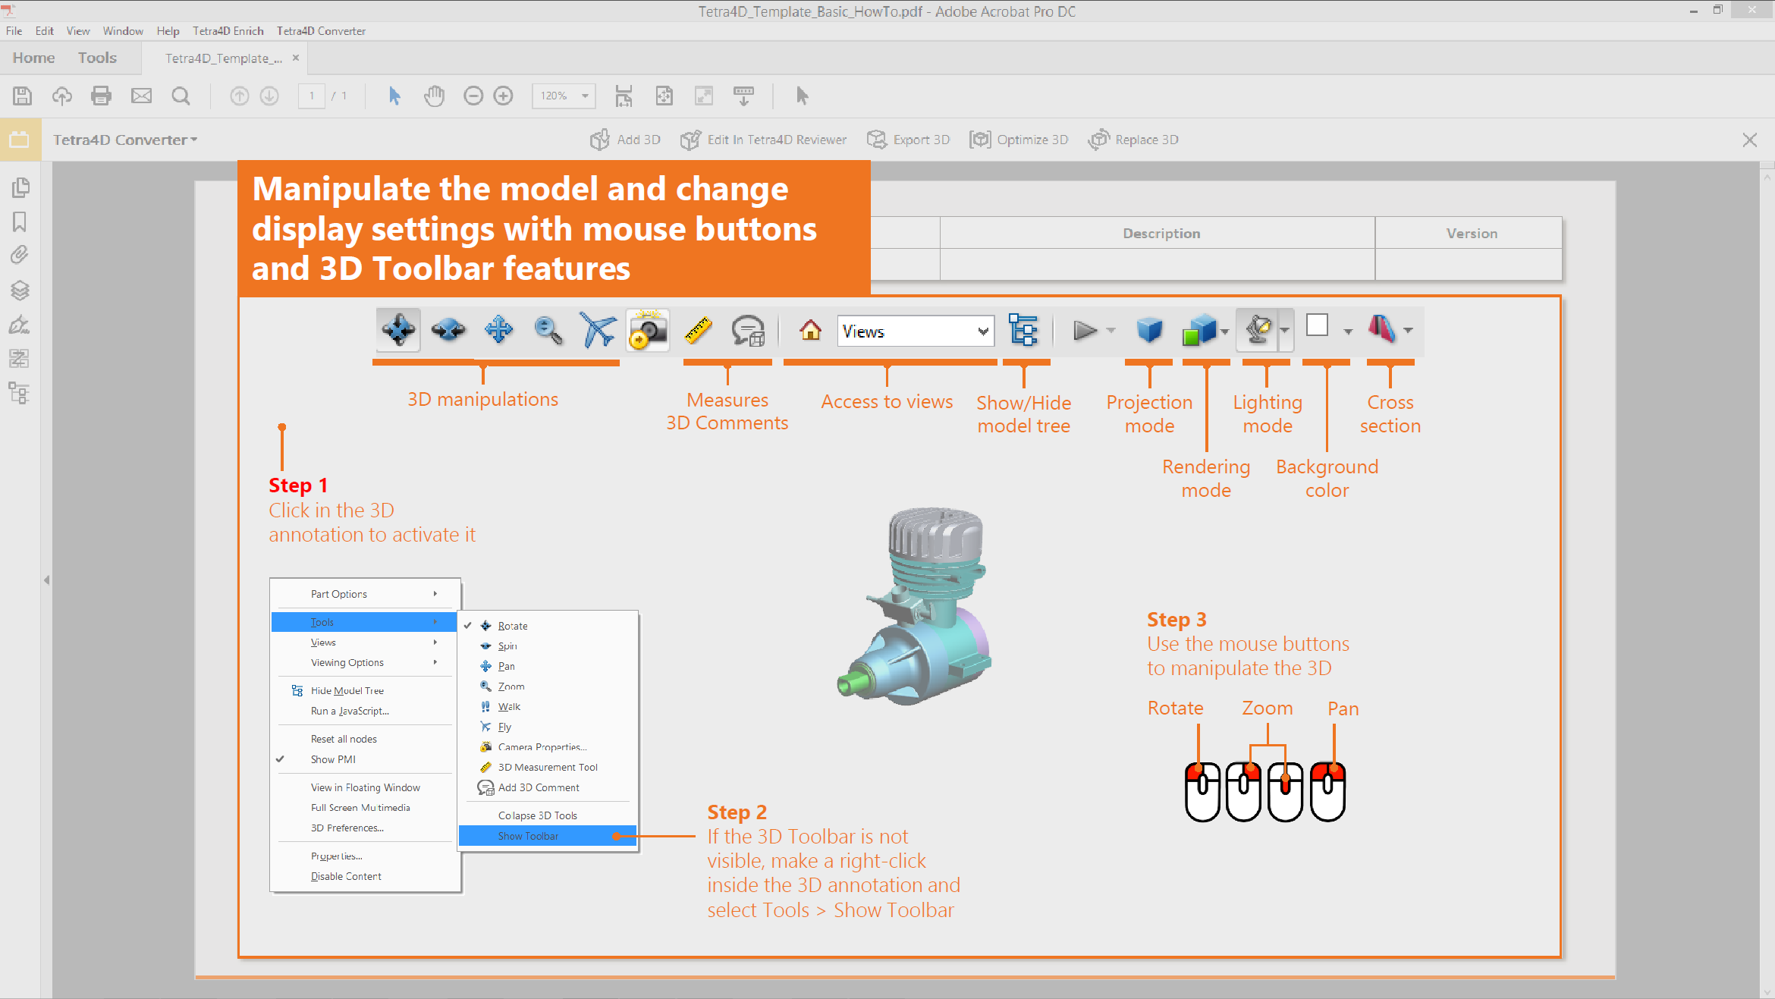The image size is (1775, 999).
Task: Open the Signatures pen panel
Action: [x=20, y=325]
